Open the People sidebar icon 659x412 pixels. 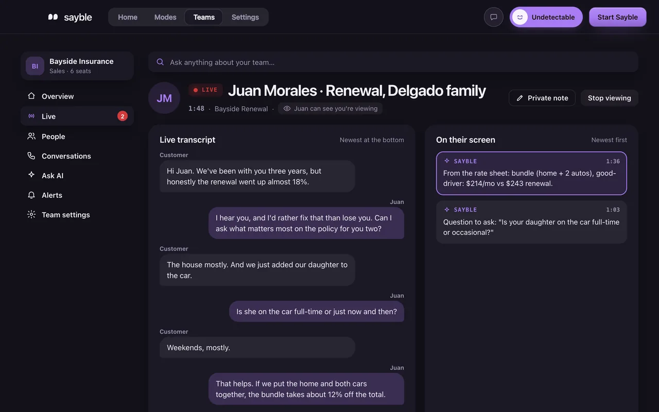pyautogui.click(x=31, y=136)
